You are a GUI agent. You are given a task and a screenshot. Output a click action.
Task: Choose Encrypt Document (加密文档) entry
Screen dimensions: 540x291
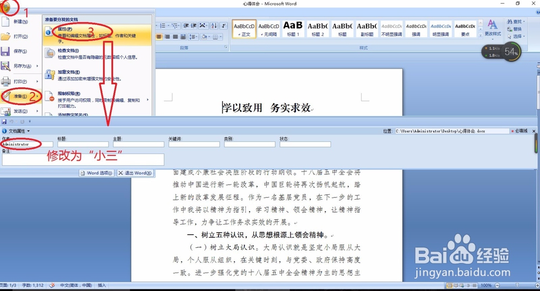pyautogui.click(x=97, y=76)
